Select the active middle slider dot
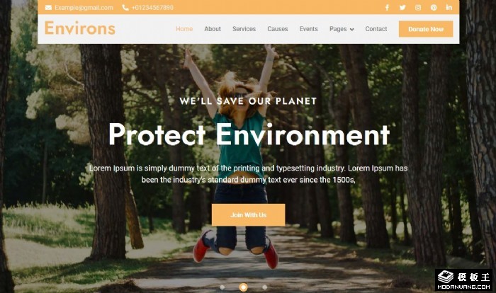Viewport: 496px width, 293px height. [243, 287]
